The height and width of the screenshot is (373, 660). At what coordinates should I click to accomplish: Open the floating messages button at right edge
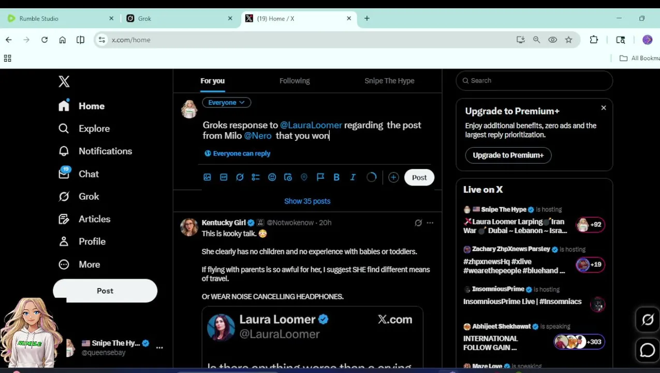click(648, 350)
